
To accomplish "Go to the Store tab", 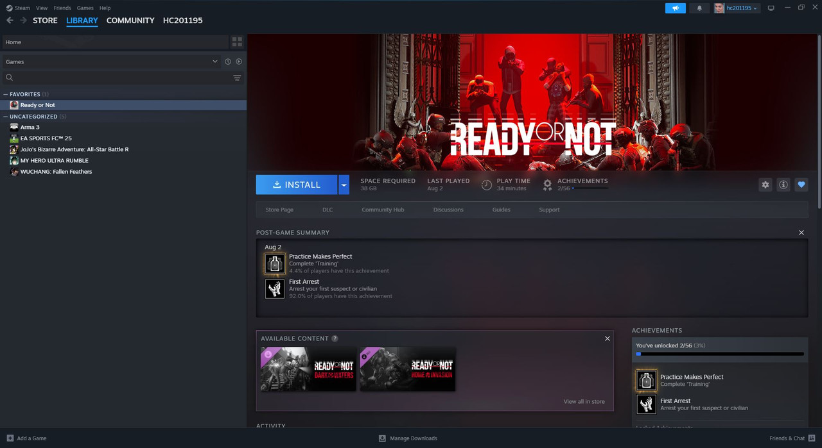I will click(x=45, y=21).
